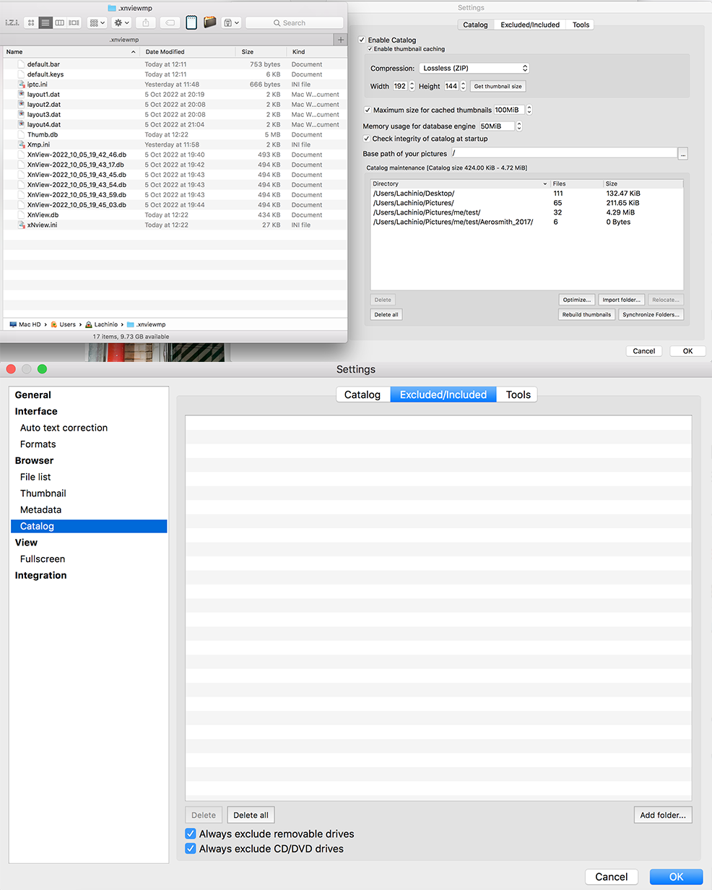Click the Finder share icon
Screen dimensions: 712x890
[x=145, y=23]
